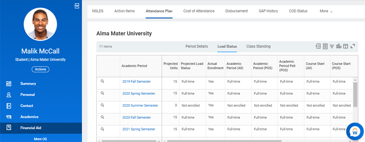Open the Financial Aid sidebar icon
365x142 pixels.
[x=9, y=128]
